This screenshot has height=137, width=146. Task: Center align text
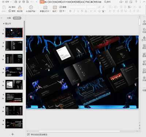point(114,11)
